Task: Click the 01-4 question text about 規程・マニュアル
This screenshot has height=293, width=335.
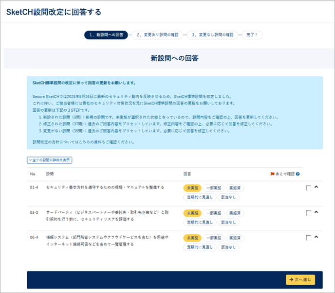Action: click(x=105, y=188)
